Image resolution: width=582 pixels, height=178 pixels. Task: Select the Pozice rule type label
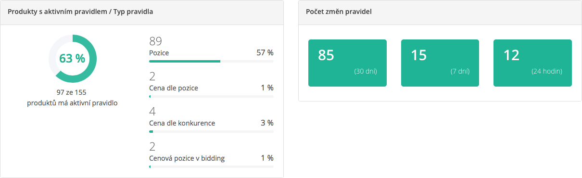(x=159, y=53)
